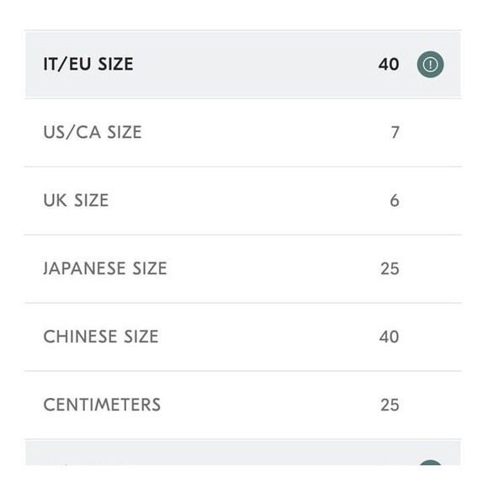Click the CENTIMETERS label text

102,405
